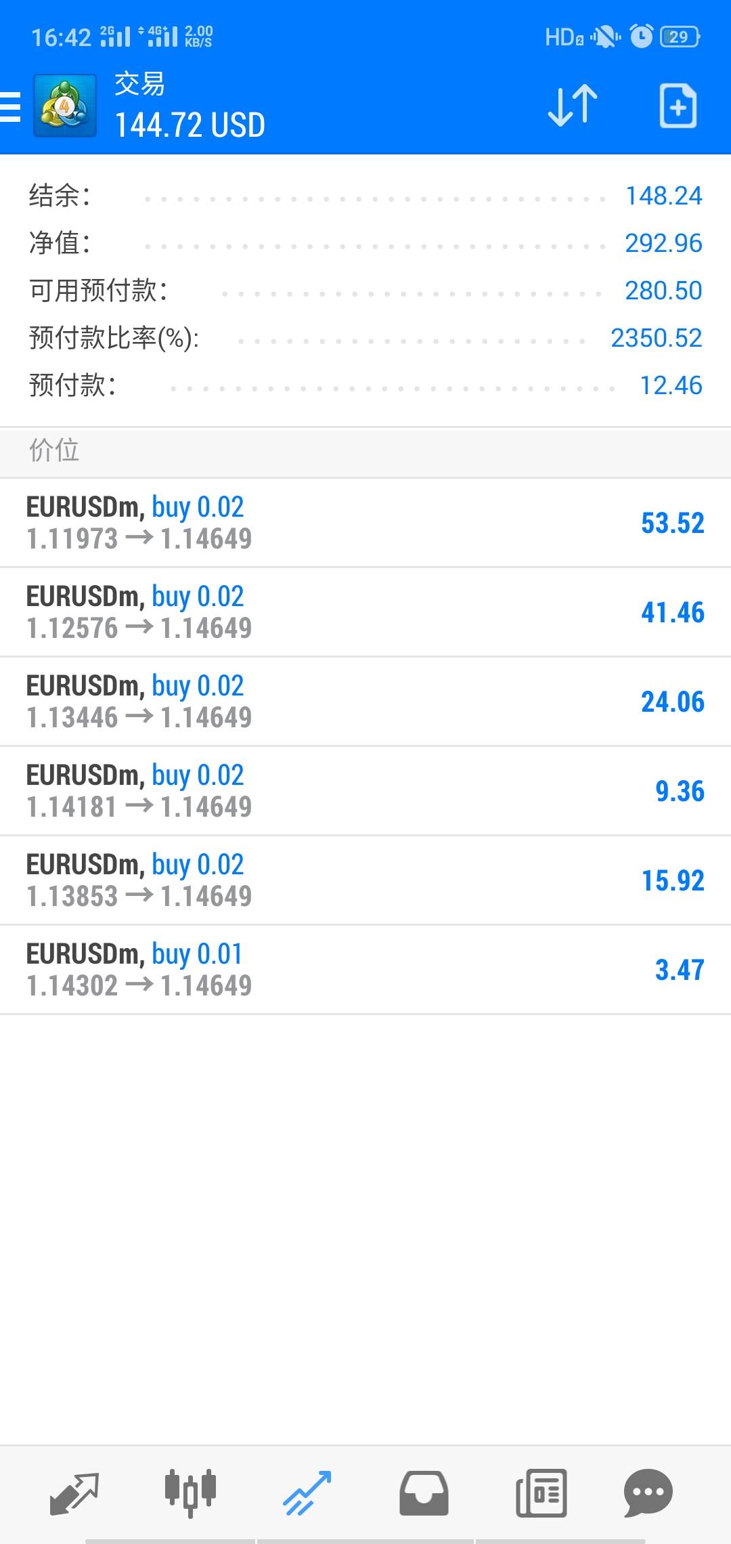Select EURUSDm position opened at 1.13853
Viewport: 731px width, 1544px height.
(x=365, y=880)
